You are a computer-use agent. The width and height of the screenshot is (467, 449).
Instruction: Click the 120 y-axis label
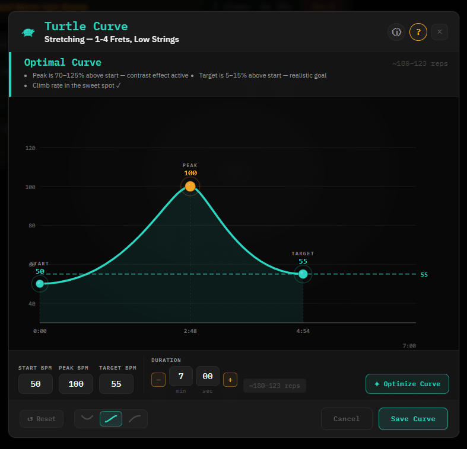point(30,147)
